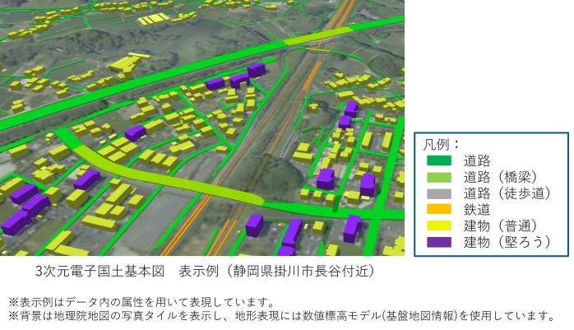The width and height of the screenshot is (574, 330).
Task: Click the gray 道路(徒歩道) legend swatch
Action: [439, 193]
